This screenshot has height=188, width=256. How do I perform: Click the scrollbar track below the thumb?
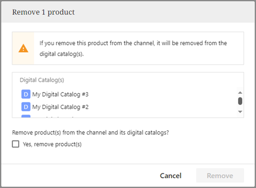pos(240,107)
